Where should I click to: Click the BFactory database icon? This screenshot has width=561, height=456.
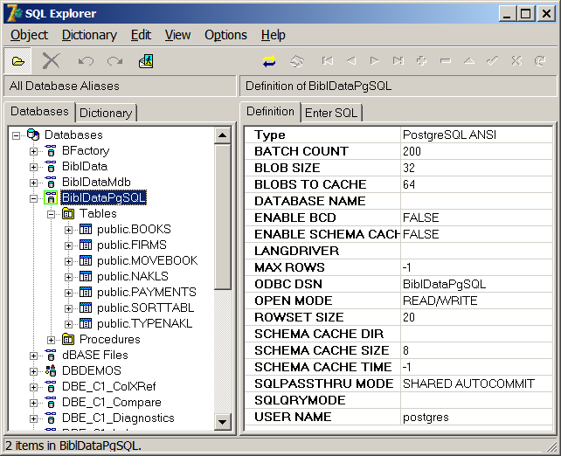pos(51,150)
